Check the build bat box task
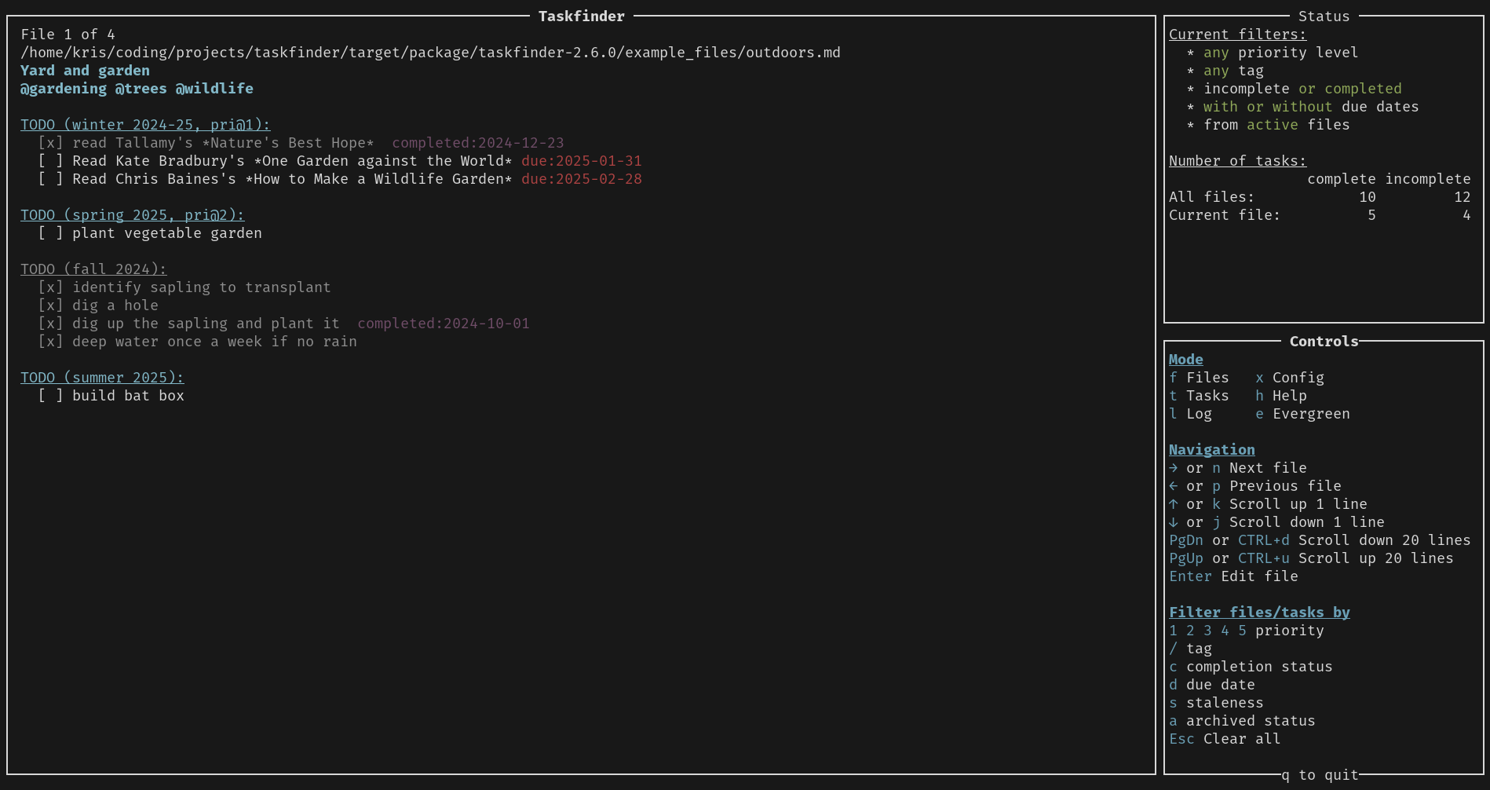1490x790 pixels. [x=50, y=396]
